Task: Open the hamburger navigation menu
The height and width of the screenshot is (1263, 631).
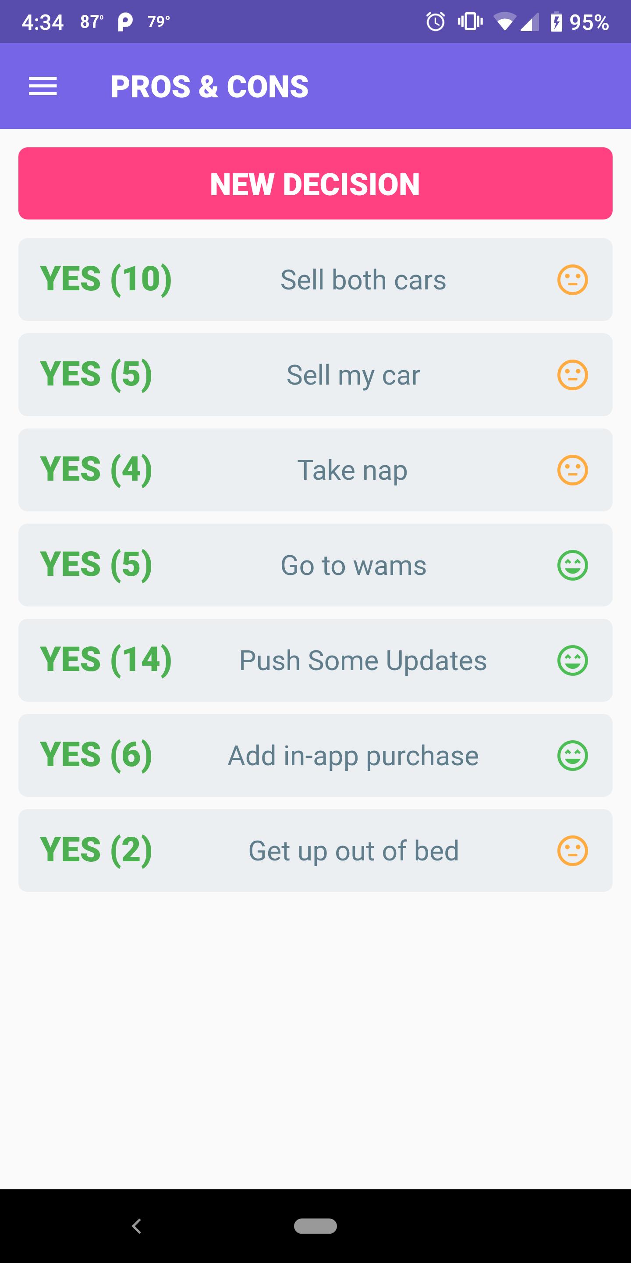Action: click(43, 86)
